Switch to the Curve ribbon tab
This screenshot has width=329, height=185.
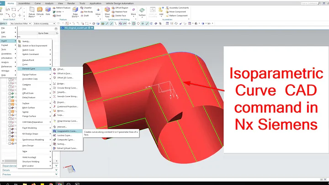[37, 3]
